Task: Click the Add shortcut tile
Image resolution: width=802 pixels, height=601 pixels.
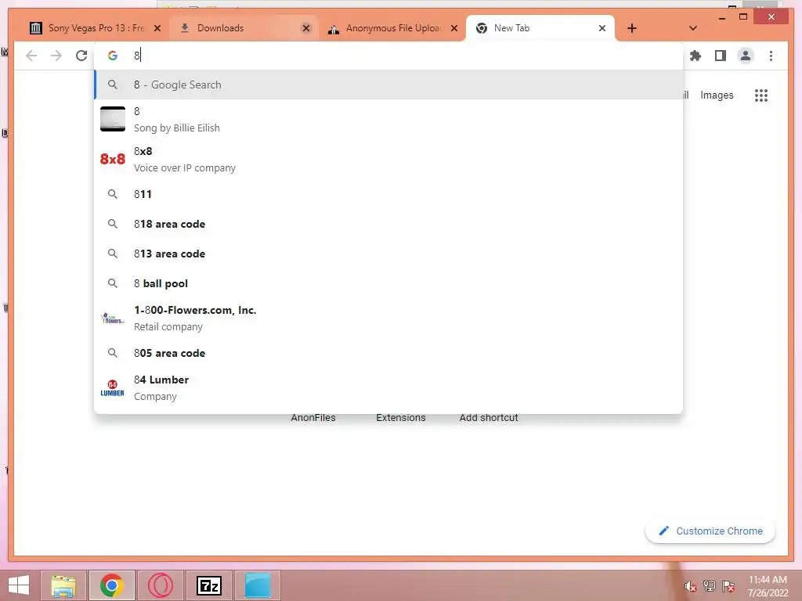Action: [489, 418]
